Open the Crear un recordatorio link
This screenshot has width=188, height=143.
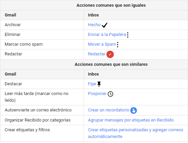[x=108, y=110]
